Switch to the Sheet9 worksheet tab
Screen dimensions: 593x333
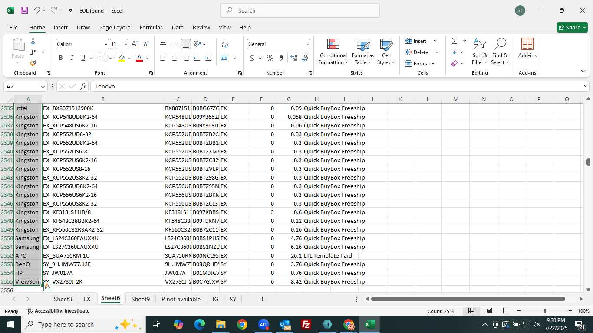141,299
